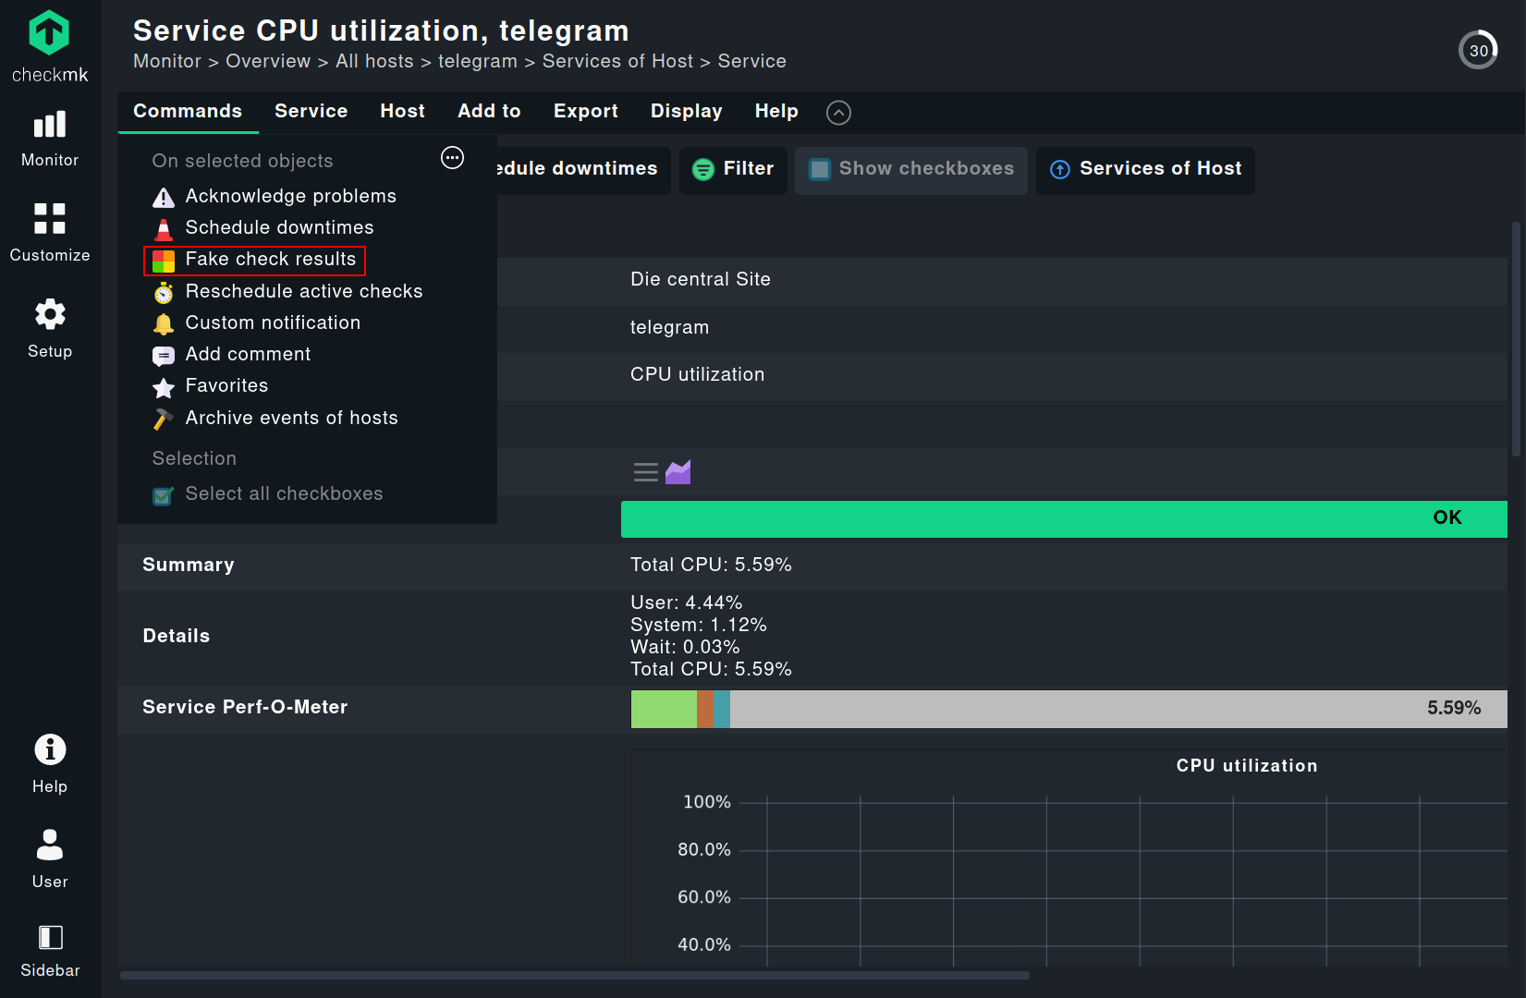
Task: Open the Commands menu
Action: click(188, 111)
